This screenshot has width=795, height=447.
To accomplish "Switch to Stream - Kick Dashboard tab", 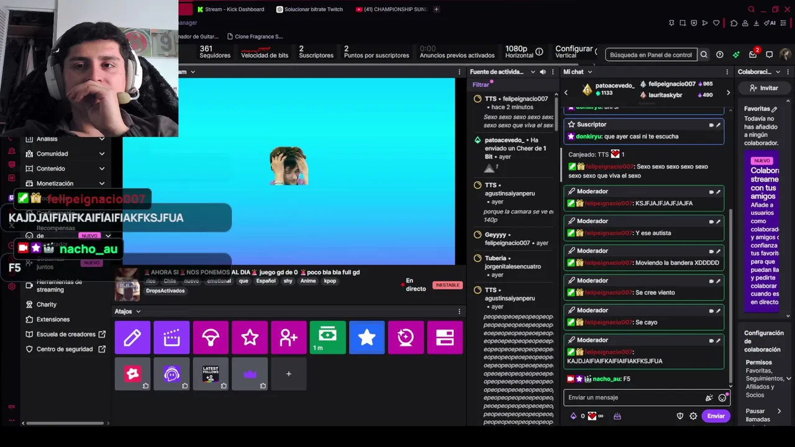I will (x=230, y=9).
